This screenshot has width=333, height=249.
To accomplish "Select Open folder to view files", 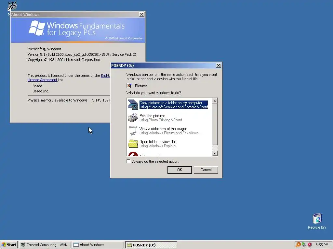I will click(158, 144).
